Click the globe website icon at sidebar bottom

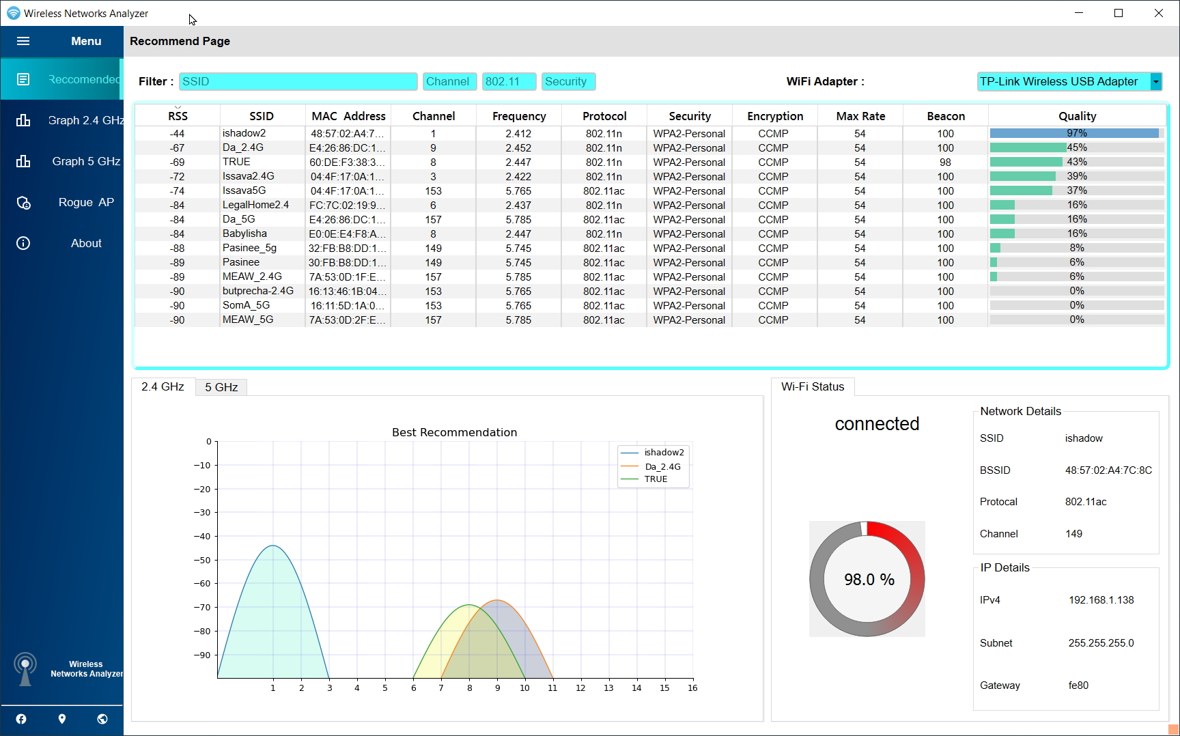click(x=102, y=719)
